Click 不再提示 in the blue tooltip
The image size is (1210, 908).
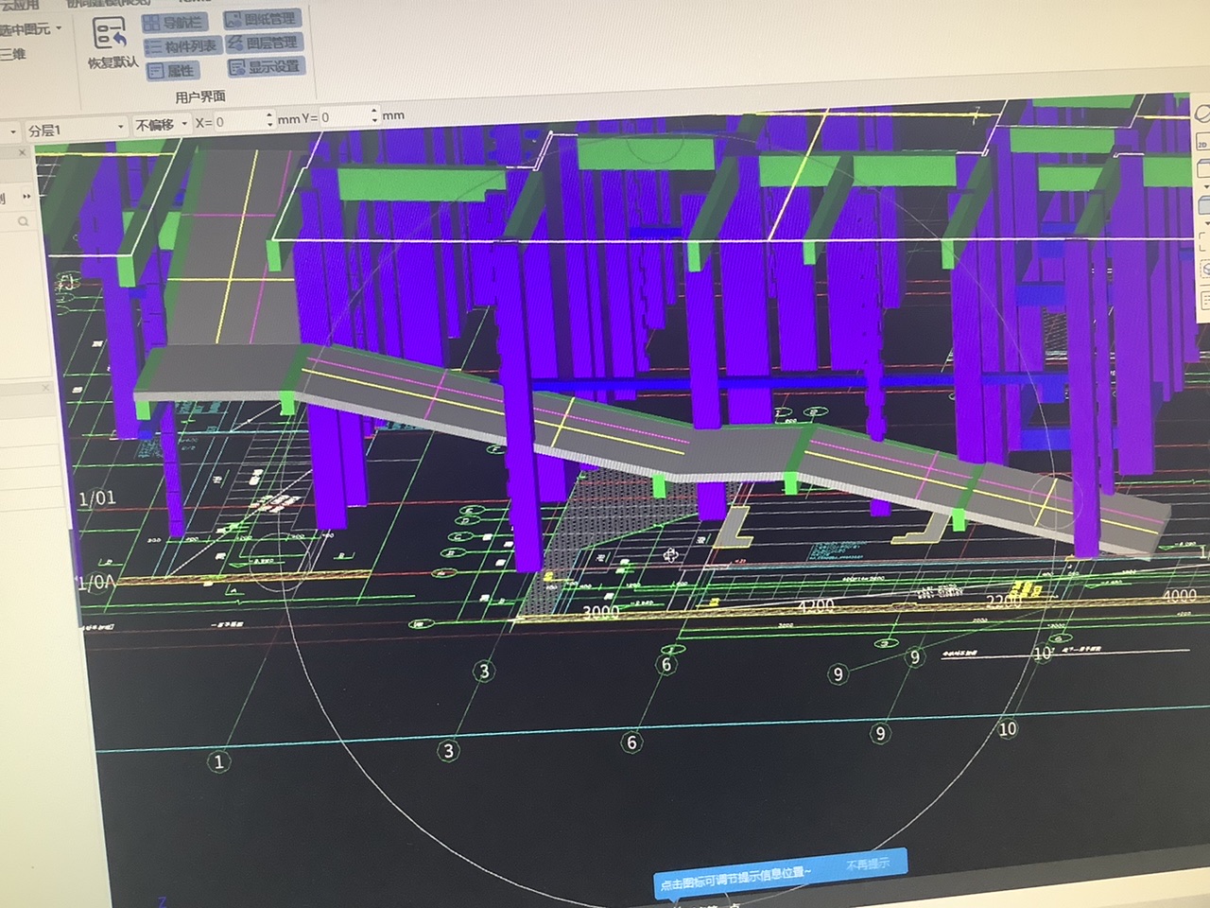pos(867,864)
